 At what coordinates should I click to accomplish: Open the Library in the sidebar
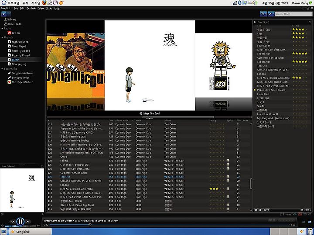(10, 20)
